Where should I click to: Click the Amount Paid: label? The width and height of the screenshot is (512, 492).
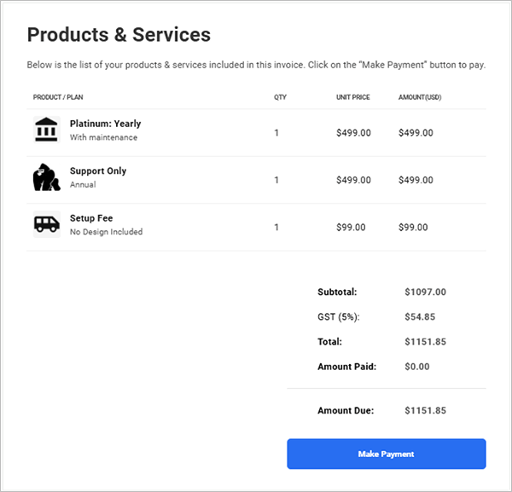347,367
